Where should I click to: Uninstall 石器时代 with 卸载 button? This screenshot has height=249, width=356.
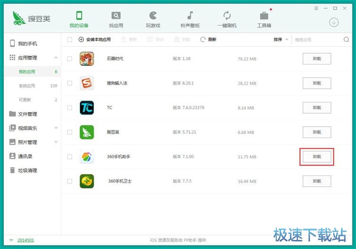pyautogui.click(x=317, y=59)
